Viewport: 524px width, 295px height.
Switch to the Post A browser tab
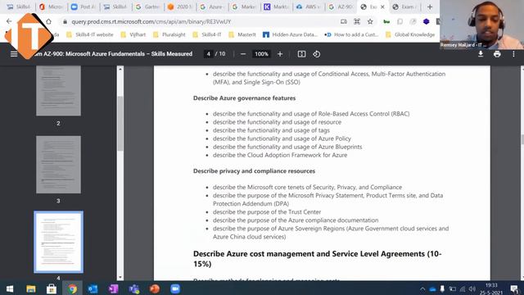pos(84,7)
